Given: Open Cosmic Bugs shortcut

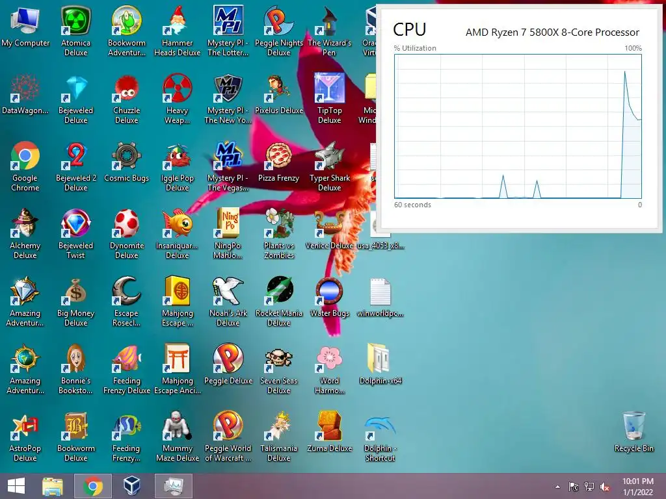Looking at the screenshot, I should [x=127, y=162].
